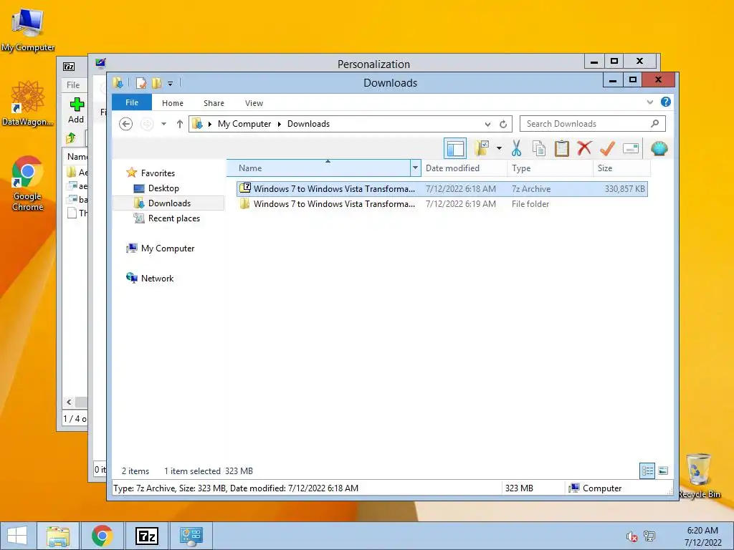Open the File ribbon tab
This screenshot has height=550, width=734.
132,102
